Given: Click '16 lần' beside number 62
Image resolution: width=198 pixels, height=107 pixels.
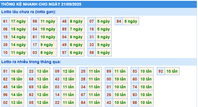Looking at the screenshot, I should click(17, 79).
